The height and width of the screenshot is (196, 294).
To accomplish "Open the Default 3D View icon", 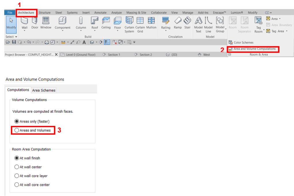I will pyautogui.click(x=92, y=42).
